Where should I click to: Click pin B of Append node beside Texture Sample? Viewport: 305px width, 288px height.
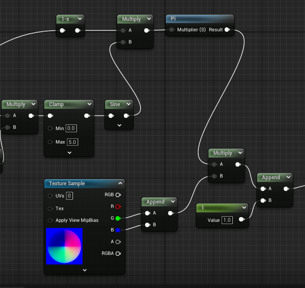pos(148,225)
